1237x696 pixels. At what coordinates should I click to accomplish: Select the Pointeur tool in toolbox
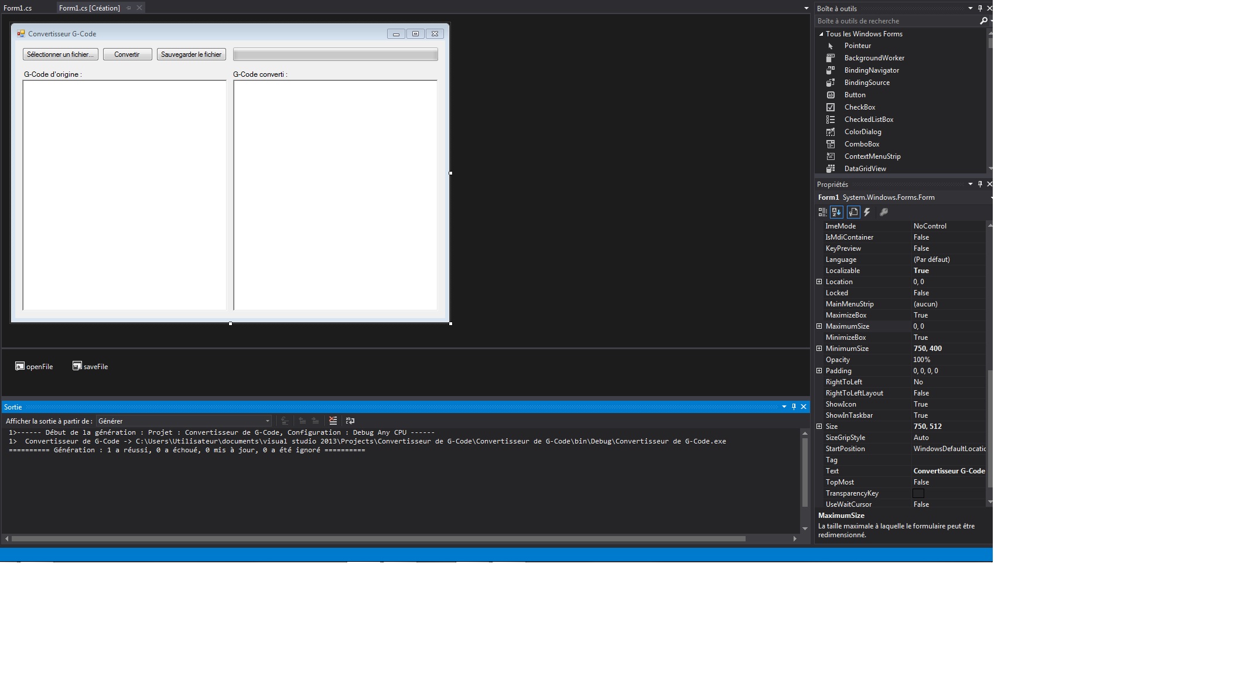[857, 46]
